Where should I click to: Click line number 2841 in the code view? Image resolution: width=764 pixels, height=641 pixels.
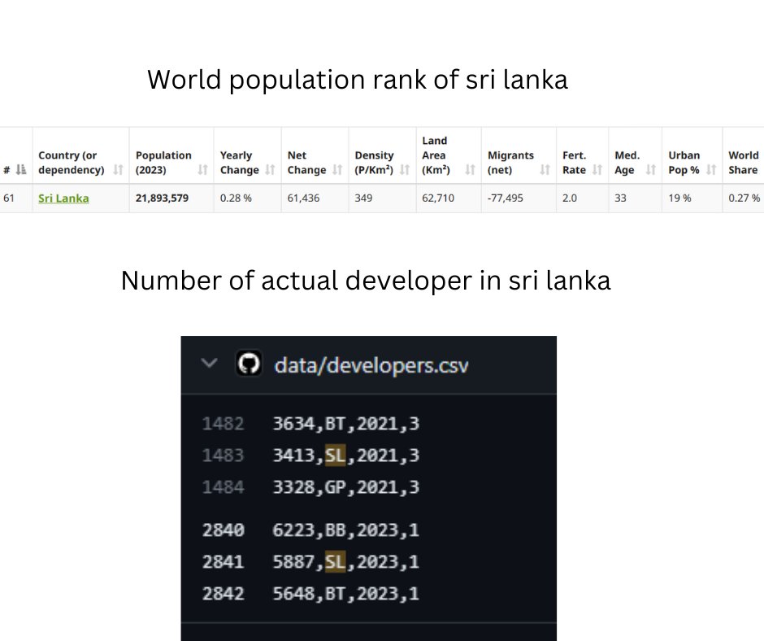click(224, 561)
